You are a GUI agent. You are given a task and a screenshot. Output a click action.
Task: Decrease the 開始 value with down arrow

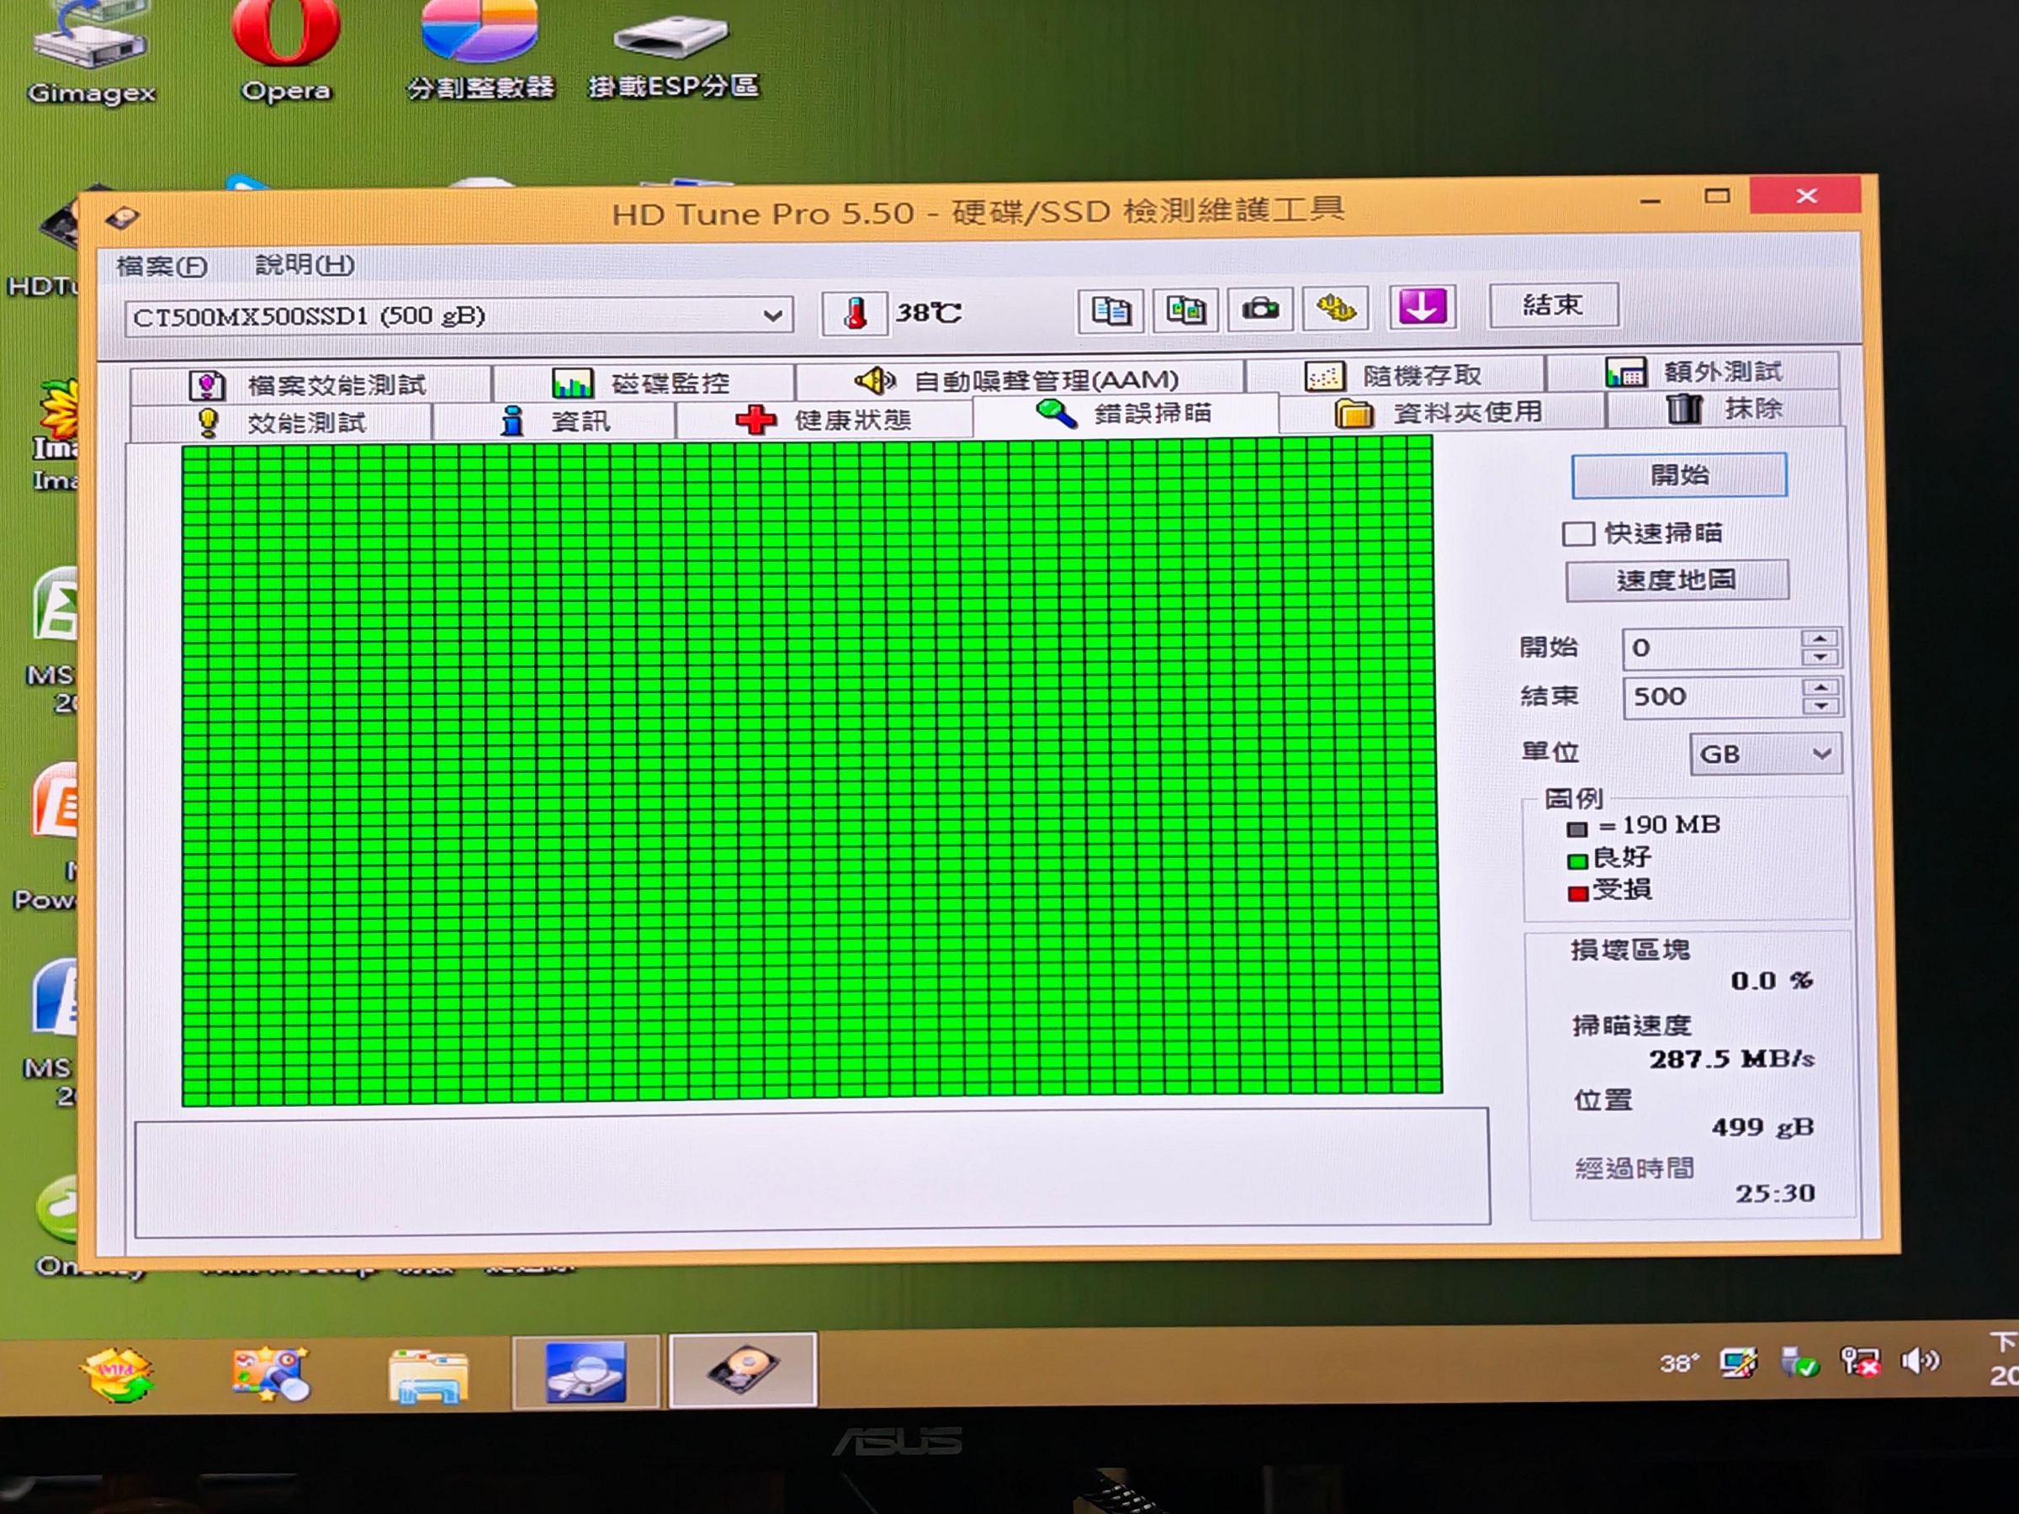point(1821,657)
